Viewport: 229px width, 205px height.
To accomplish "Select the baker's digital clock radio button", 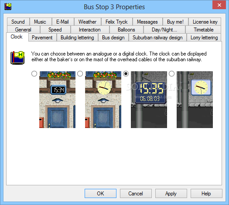I will 34,73.
